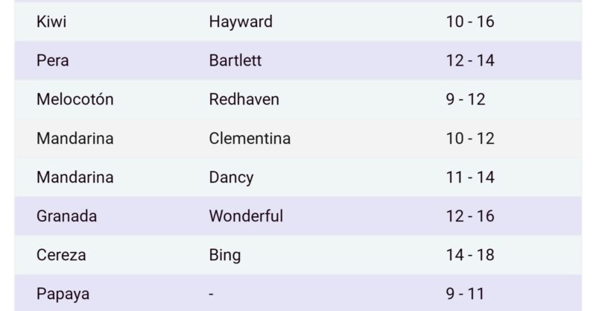
Task: Click the Bartlett variety cell
Action: 235,61
